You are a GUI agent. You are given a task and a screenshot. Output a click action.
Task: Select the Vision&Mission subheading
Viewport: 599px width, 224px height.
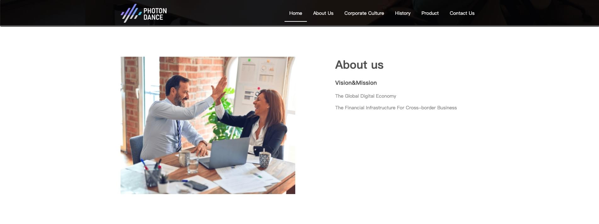point(356,83)
